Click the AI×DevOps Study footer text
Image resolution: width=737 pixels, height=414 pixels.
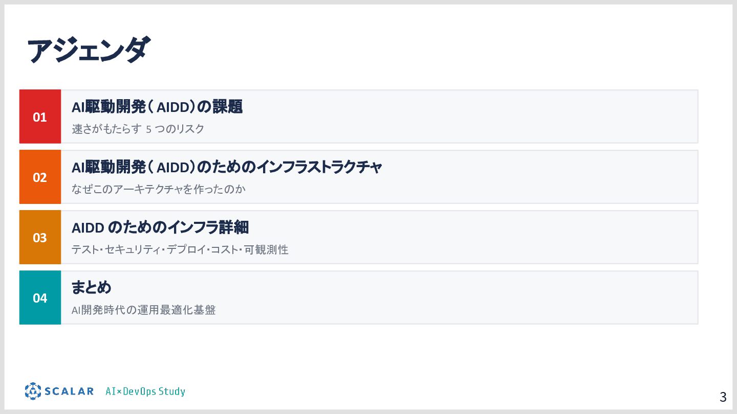(x=145, y=392)
